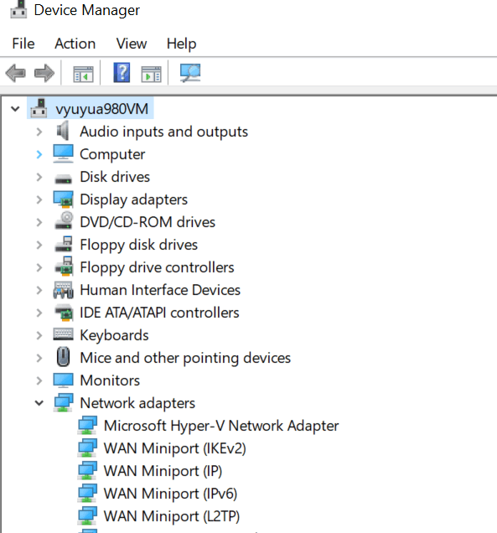
Task: Select the Keyboards category icon
Action: click(63, 335)
